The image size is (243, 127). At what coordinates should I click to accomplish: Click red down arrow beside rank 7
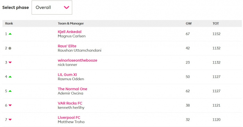tap(10, 120)
